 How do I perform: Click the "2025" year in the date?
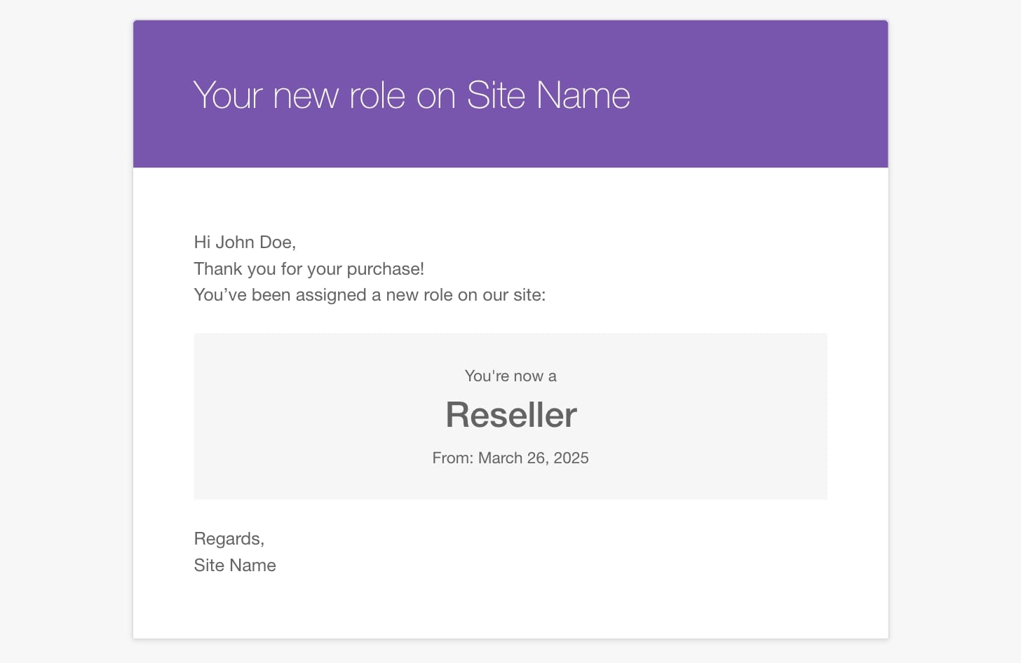[x=571, y=458]
